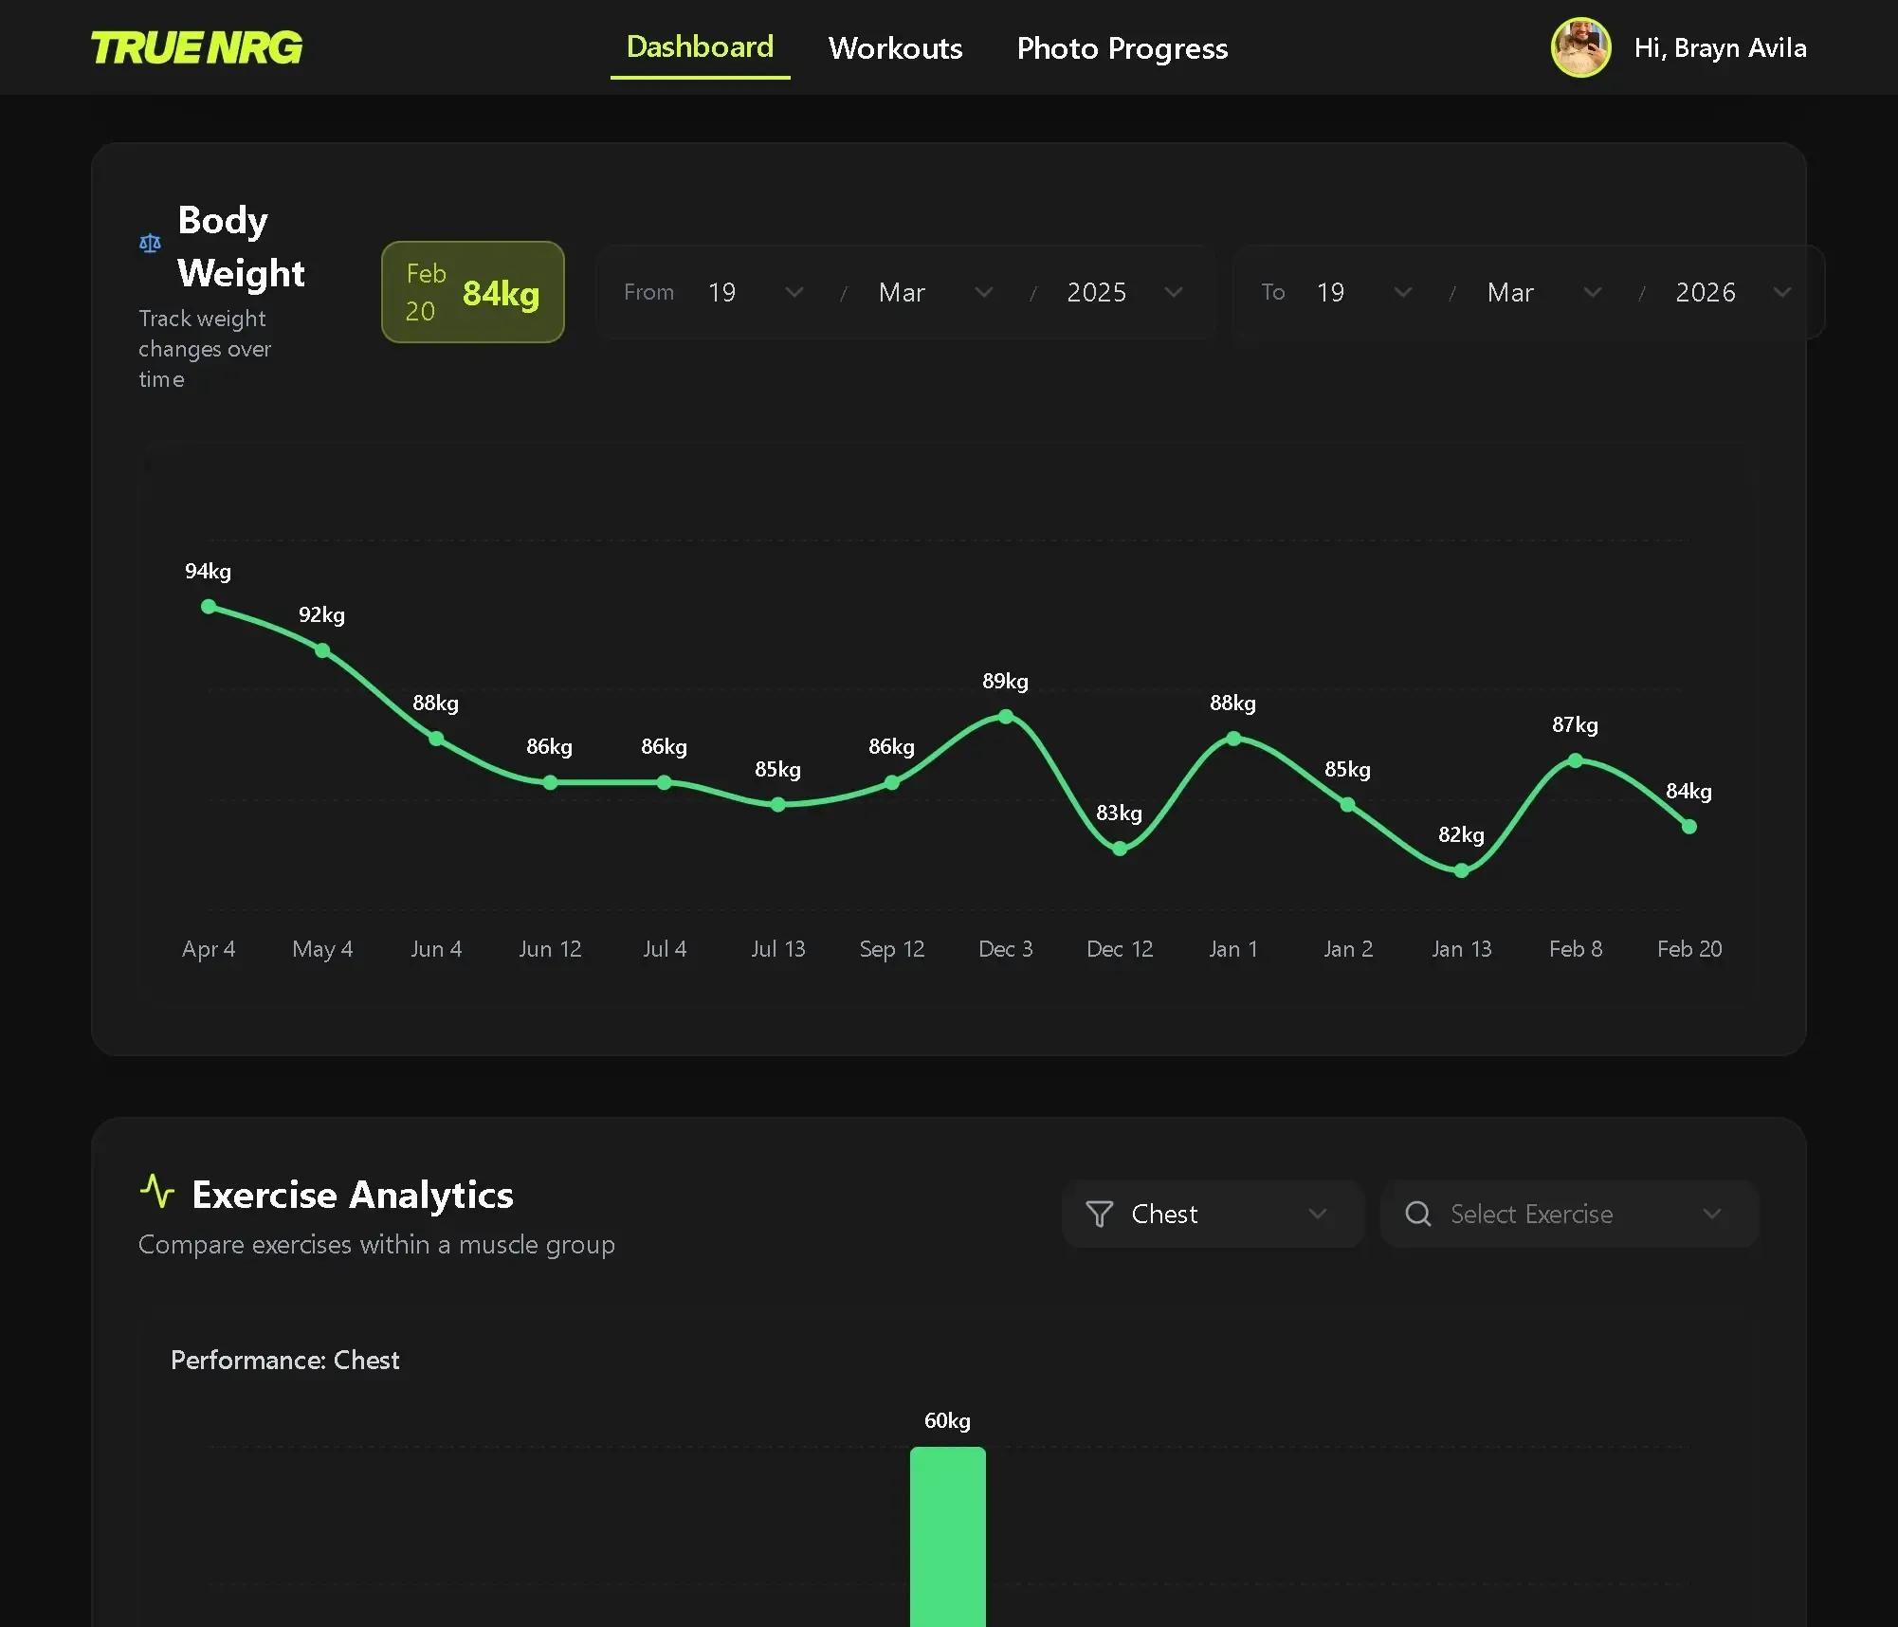The height and width of the screenshot is (1627, 1898).
Task: Expand the From year 2025 dropdown
Action: click(x=1124, y=292)
